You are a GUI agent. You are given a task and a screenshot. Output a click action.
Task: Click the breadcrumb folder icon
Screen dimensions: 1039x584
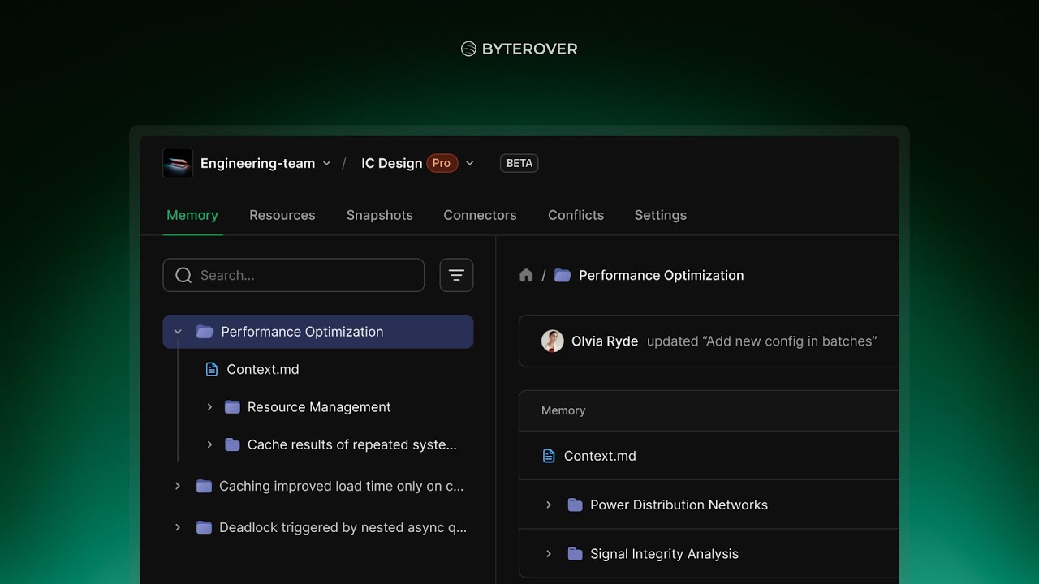click(x=563, y=275)
